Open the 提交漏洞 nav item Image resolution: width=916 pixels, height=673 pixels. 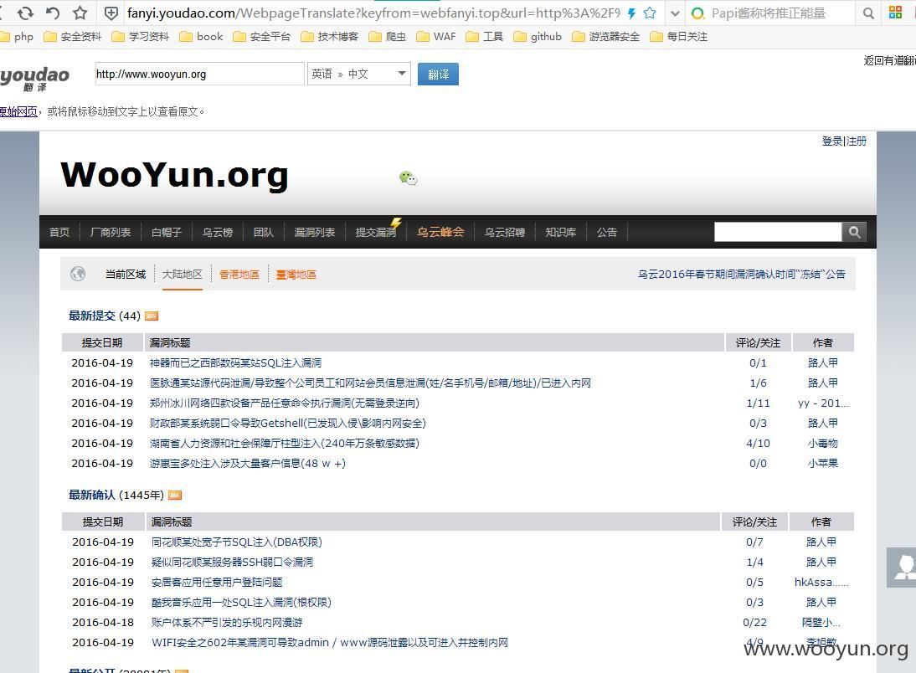point(376,233)
